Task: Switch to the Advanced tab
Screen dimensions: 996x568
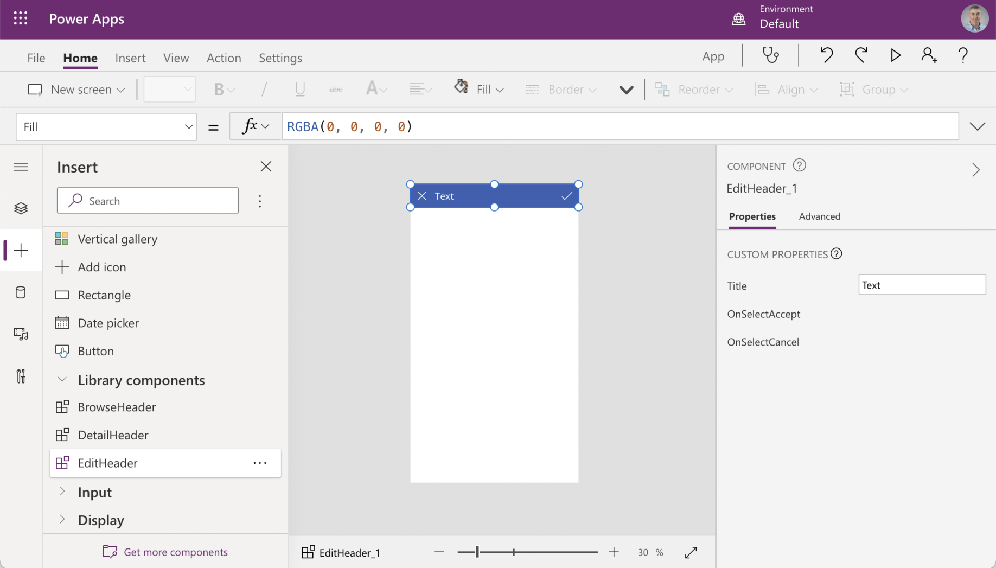Action: 819,216
